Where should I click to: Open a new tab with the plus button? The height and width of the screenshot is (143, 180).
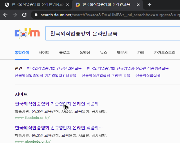[x=149, y=5]
